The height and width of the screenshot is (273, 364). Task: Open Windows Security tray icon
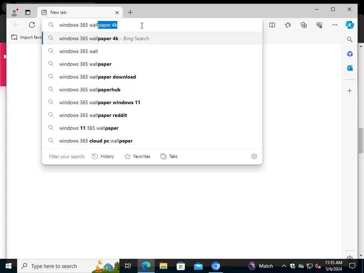[x=293, y=266]
